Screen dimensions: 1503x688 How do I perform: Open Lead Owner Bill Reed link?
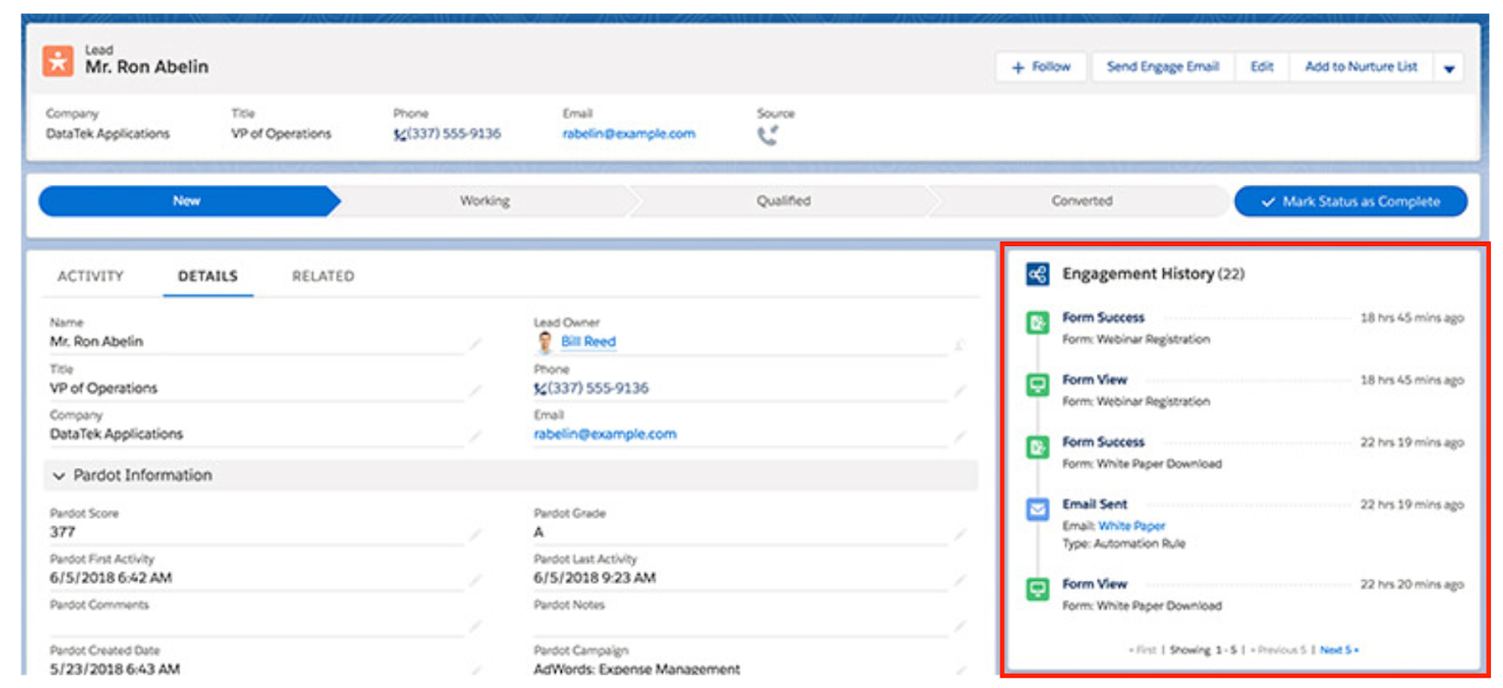[x=588, y=341]
